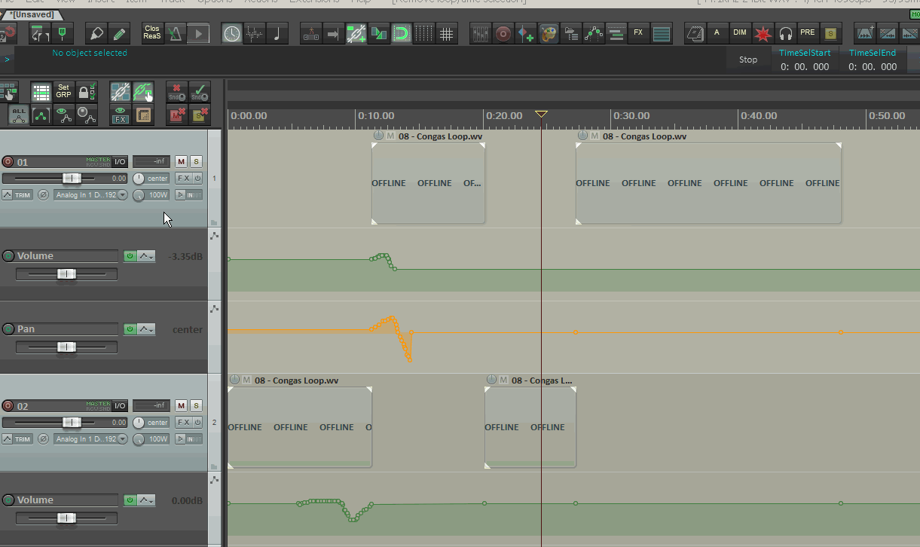The image size is (920, 547).
Task: Open the notepad icon in toolbar
Action: (x=695, y=33)
